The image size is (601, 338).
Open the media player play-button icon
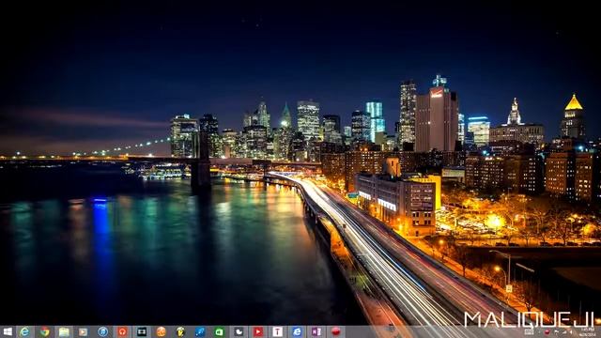pyautogui.click(x=84, y=331)
